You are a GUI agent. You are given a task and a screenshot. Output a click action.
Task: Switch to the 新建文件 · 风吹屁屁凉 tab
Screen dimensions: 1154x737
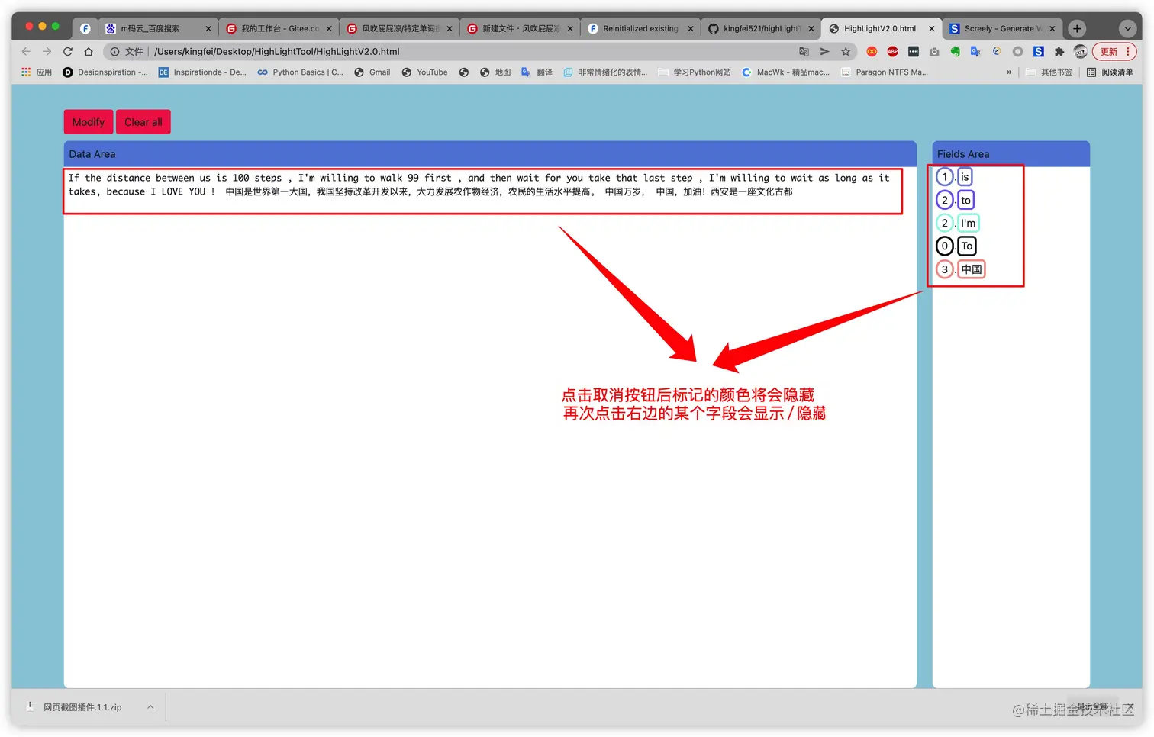coord(520,28)
